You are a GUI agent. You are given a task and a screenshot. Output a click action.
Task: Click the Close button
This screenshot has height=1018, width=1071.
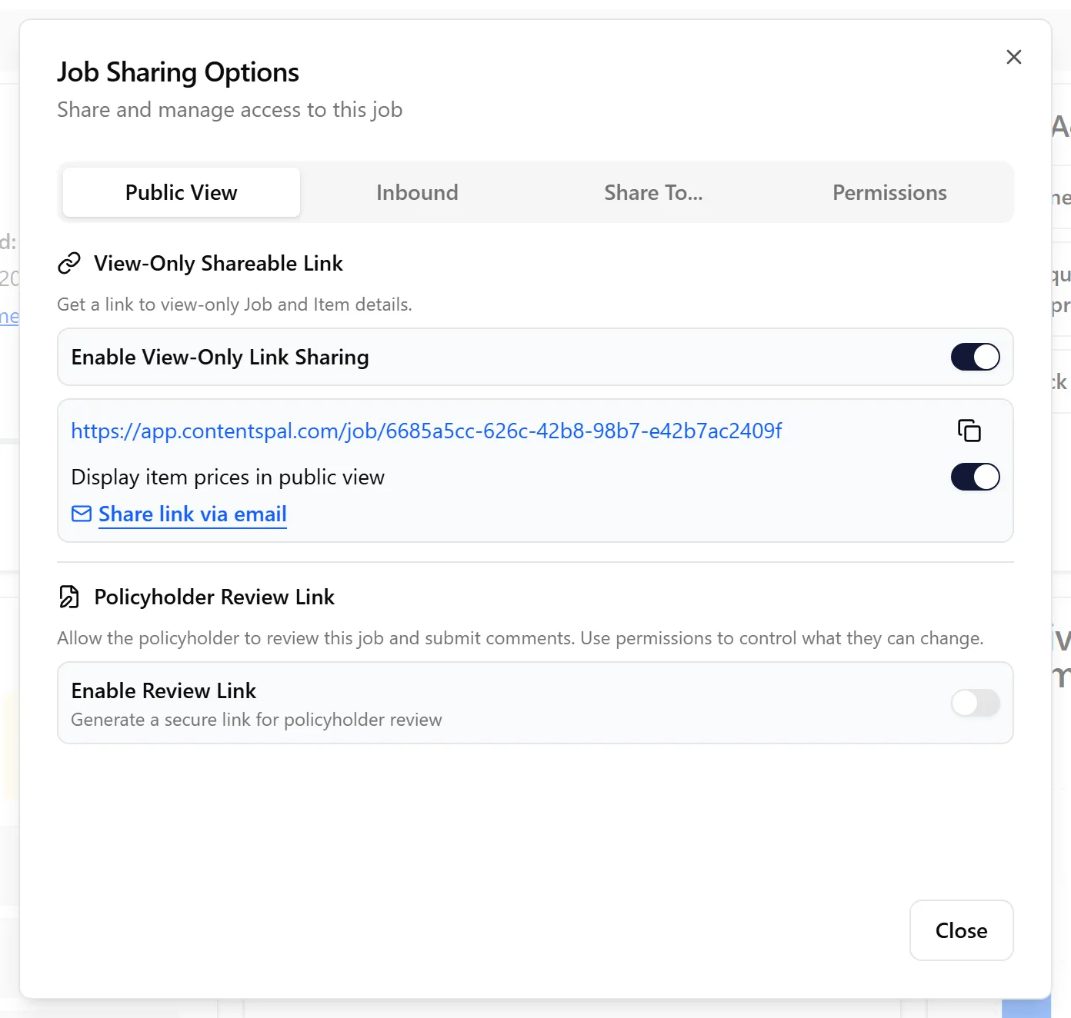962,930
